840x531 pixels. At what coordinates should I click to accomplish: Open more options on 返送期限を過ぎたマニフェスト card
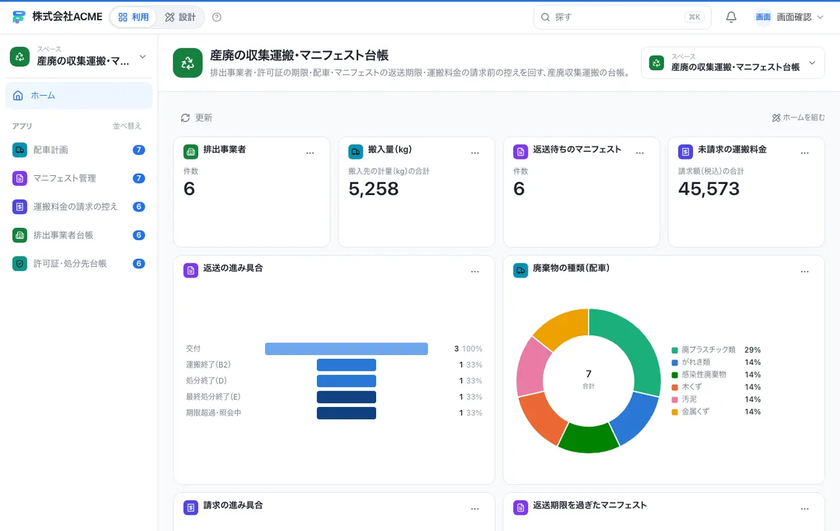pyautogui.click(x=805, y=509)
